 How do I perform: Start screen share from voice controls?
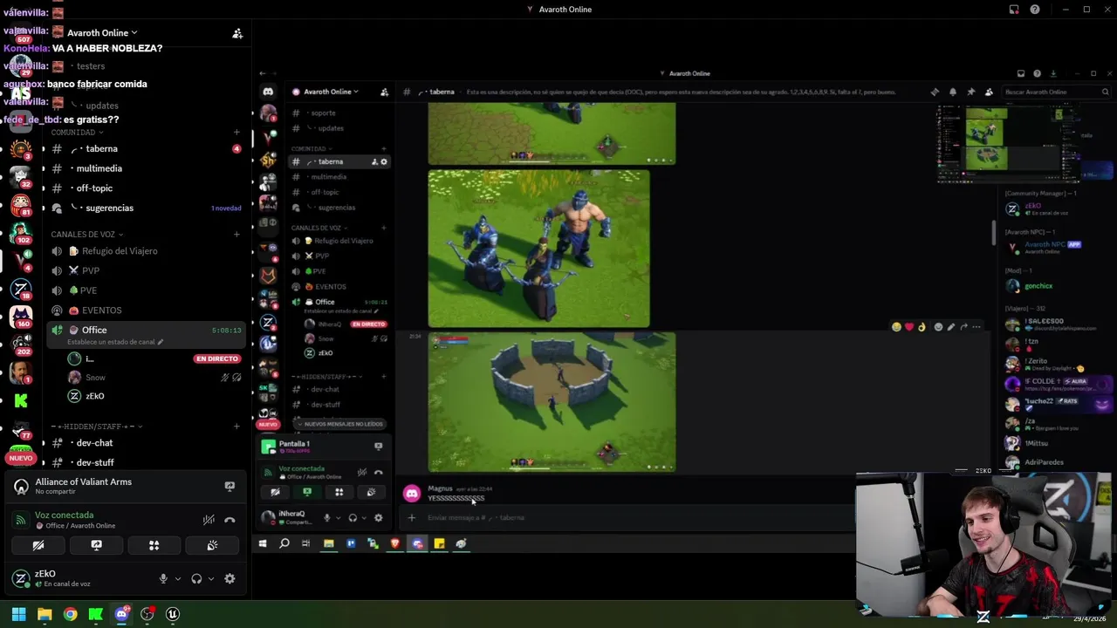pyautogui.click(x=96, y=545)
